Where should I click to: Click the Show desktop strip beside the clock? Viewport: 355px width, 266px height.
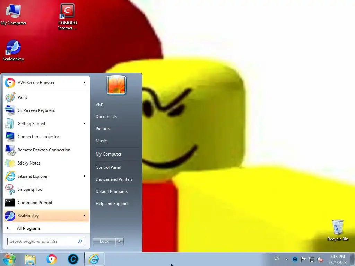pyautogui.click(x=353, y=259)
